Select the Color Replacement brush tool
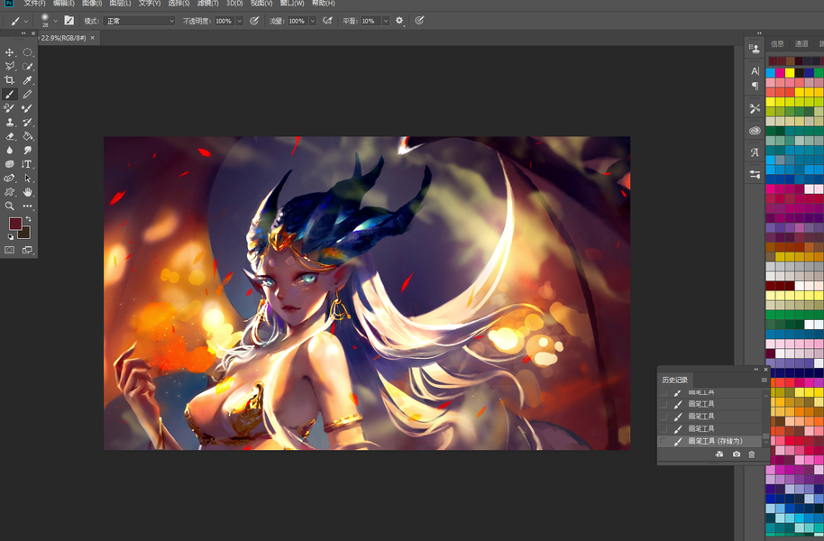 9,108
